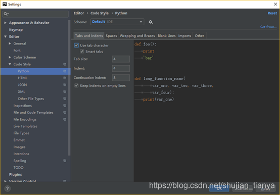Select Python code style item
This screenshot has height=195, width=280.
23,71
